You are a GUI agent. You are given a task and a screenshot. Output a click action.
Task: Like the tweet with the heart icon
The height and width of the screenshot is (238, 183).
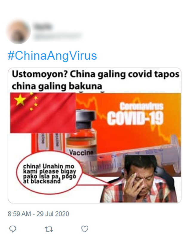85,229
